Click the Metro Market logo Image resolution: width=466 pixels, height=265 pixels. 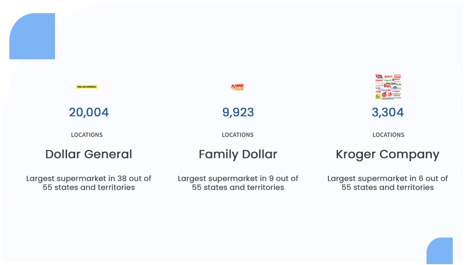[397, 95]
